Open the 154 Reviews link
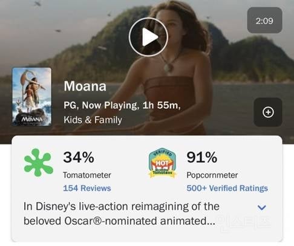 click(x=87, y=188)
